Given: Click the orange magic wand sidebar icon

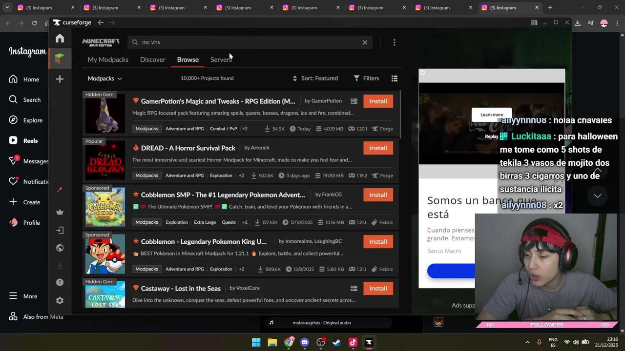Looking at the screenshot, I should [60, 190].
